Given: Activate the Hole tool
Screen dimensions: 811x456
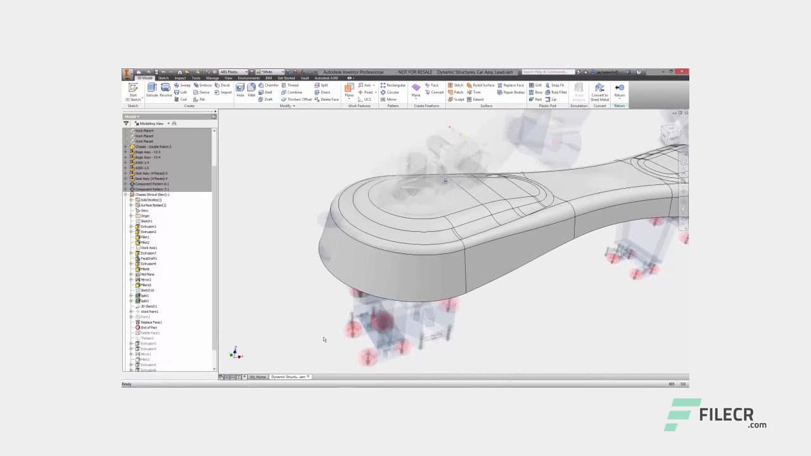Looking at the screenshot, I should (241, 89).
